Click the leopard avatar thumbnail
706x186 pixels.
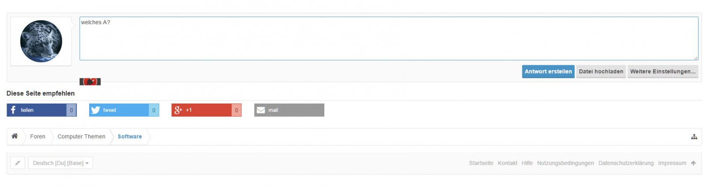[41, 41]
